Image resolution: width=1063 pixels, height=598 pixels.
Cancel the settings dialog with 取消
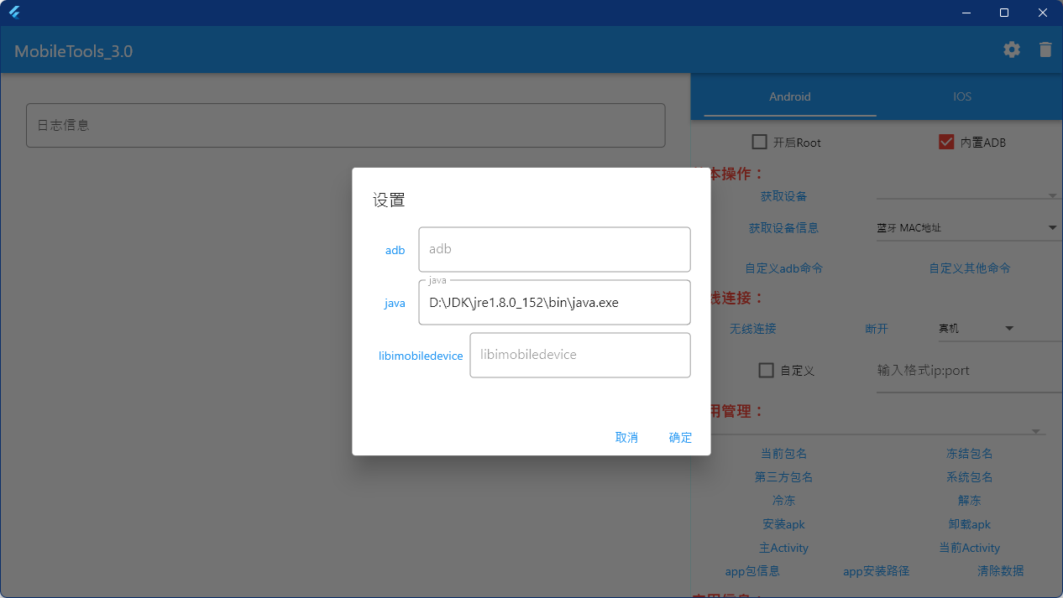pyautogui.click(x=626, y=437)
